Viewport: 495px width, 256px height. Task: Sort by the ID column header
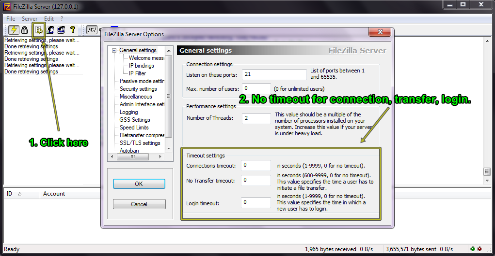point(22,194)
